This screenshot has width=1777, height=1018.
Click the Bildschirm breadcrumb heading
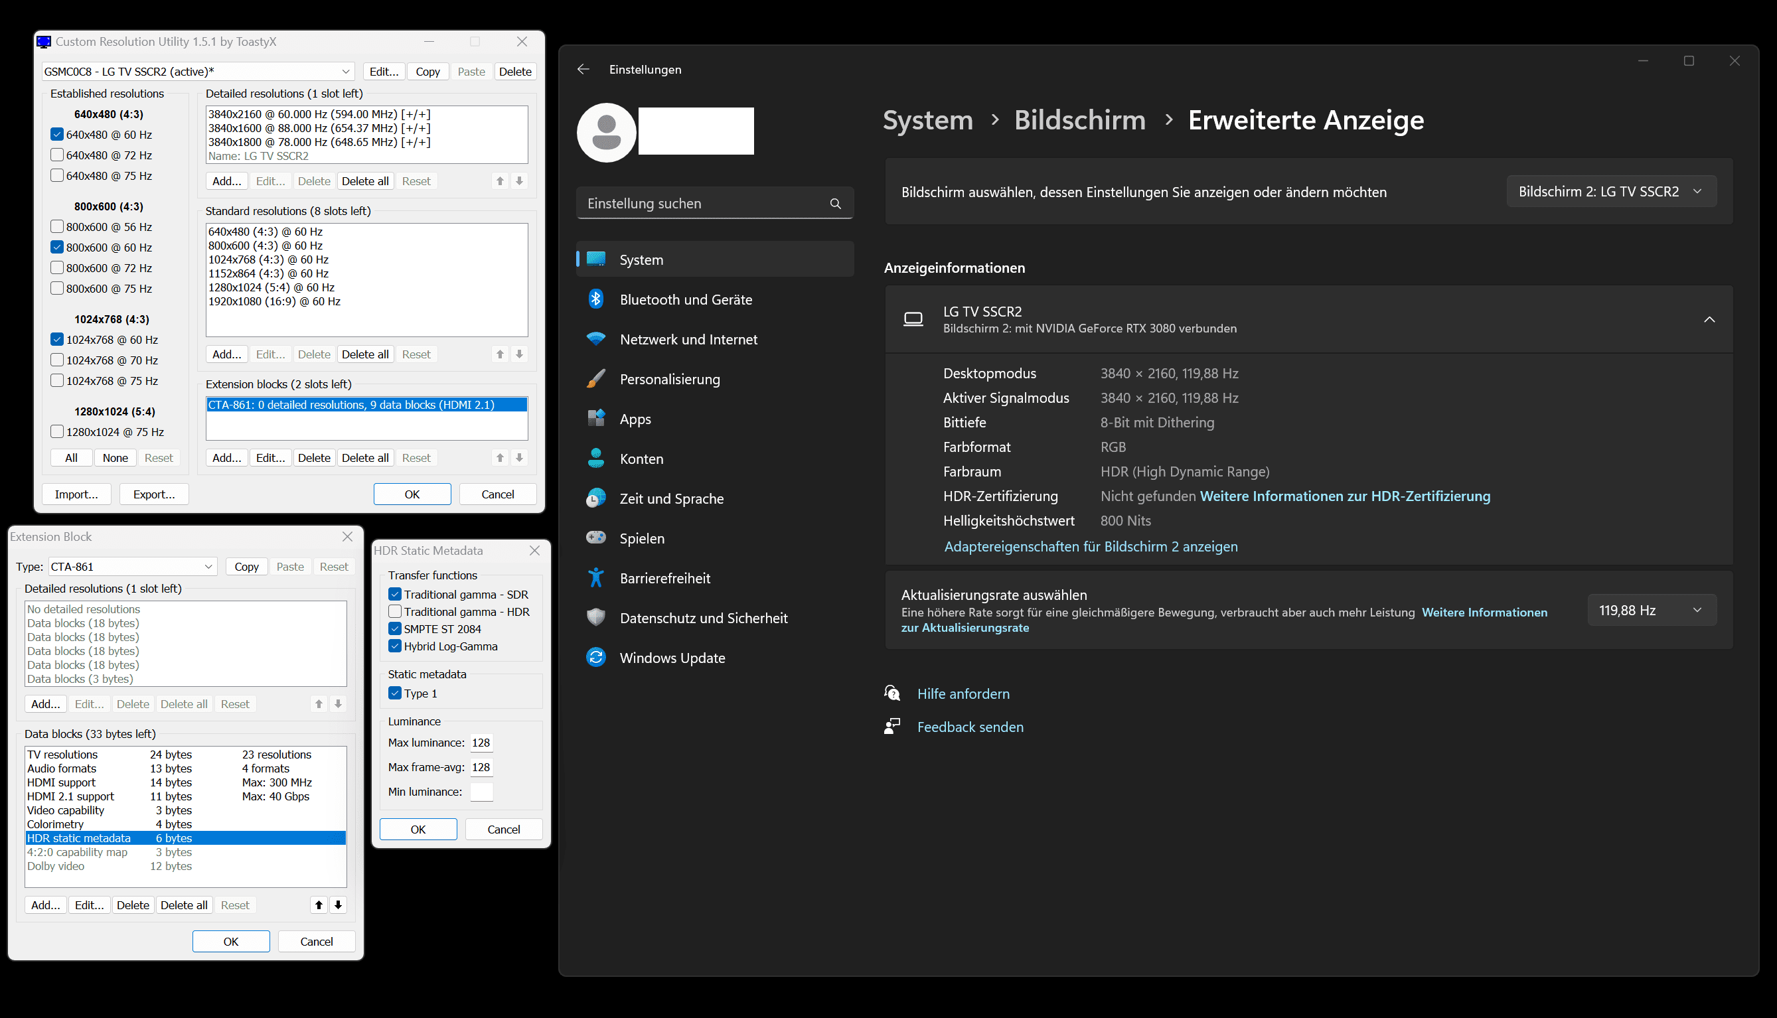[x=1080, y=119]
